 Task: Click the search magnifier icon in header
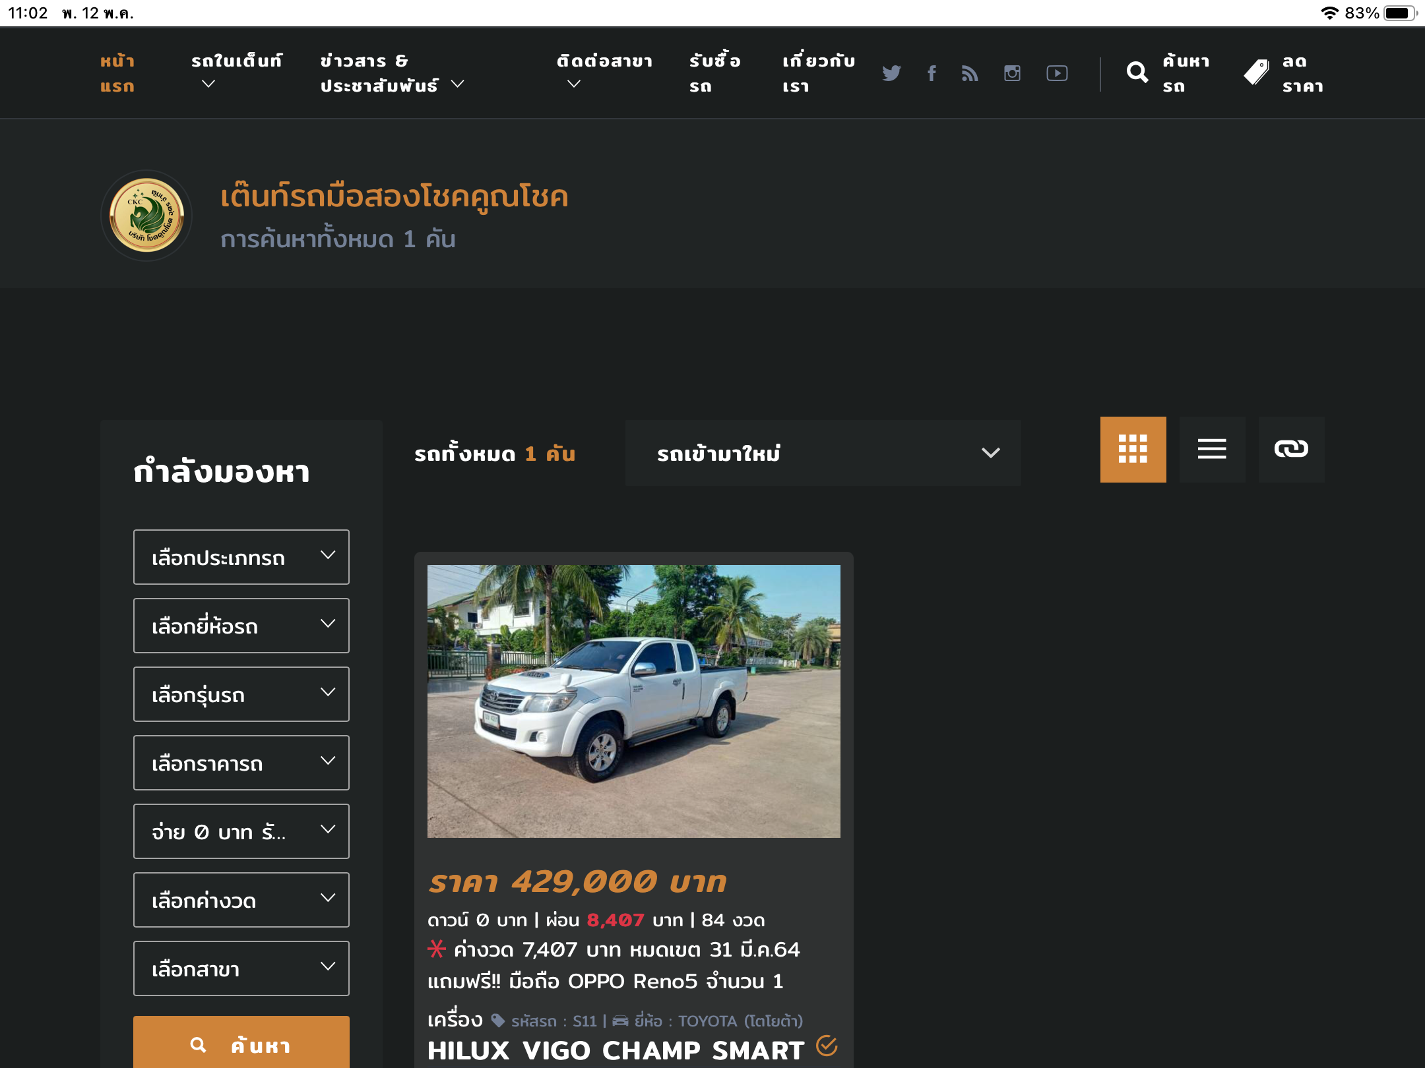coord(1137,73)
